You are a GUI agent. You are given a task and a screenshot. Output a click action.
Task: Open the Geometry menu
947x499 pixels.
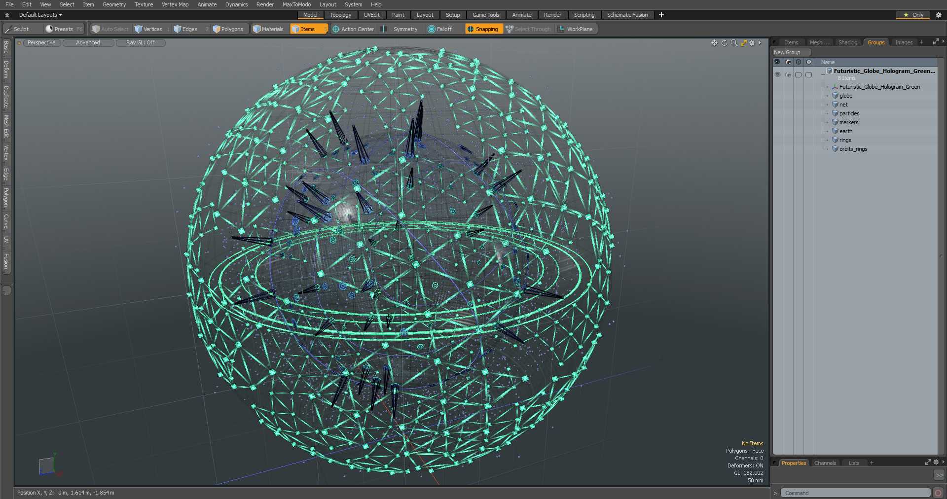tap(114, 4)
